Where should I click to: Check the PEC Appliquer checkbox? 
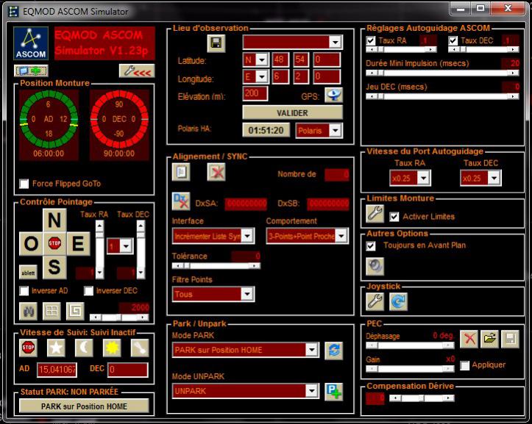[x=465, y=365]
